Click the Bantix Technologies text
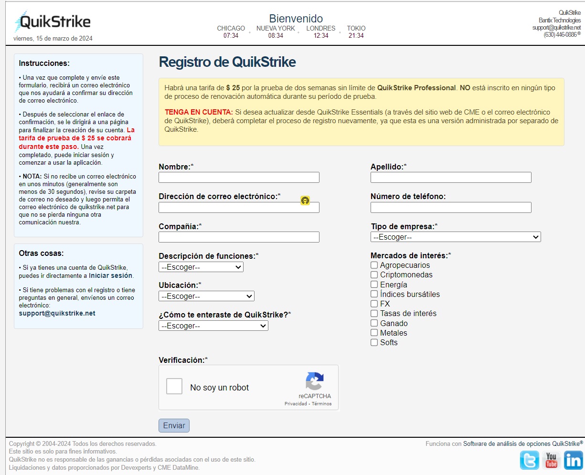Image resolution: width=585 pixels, height=475 pixels. pyautogui.click(x=560, y=21)
